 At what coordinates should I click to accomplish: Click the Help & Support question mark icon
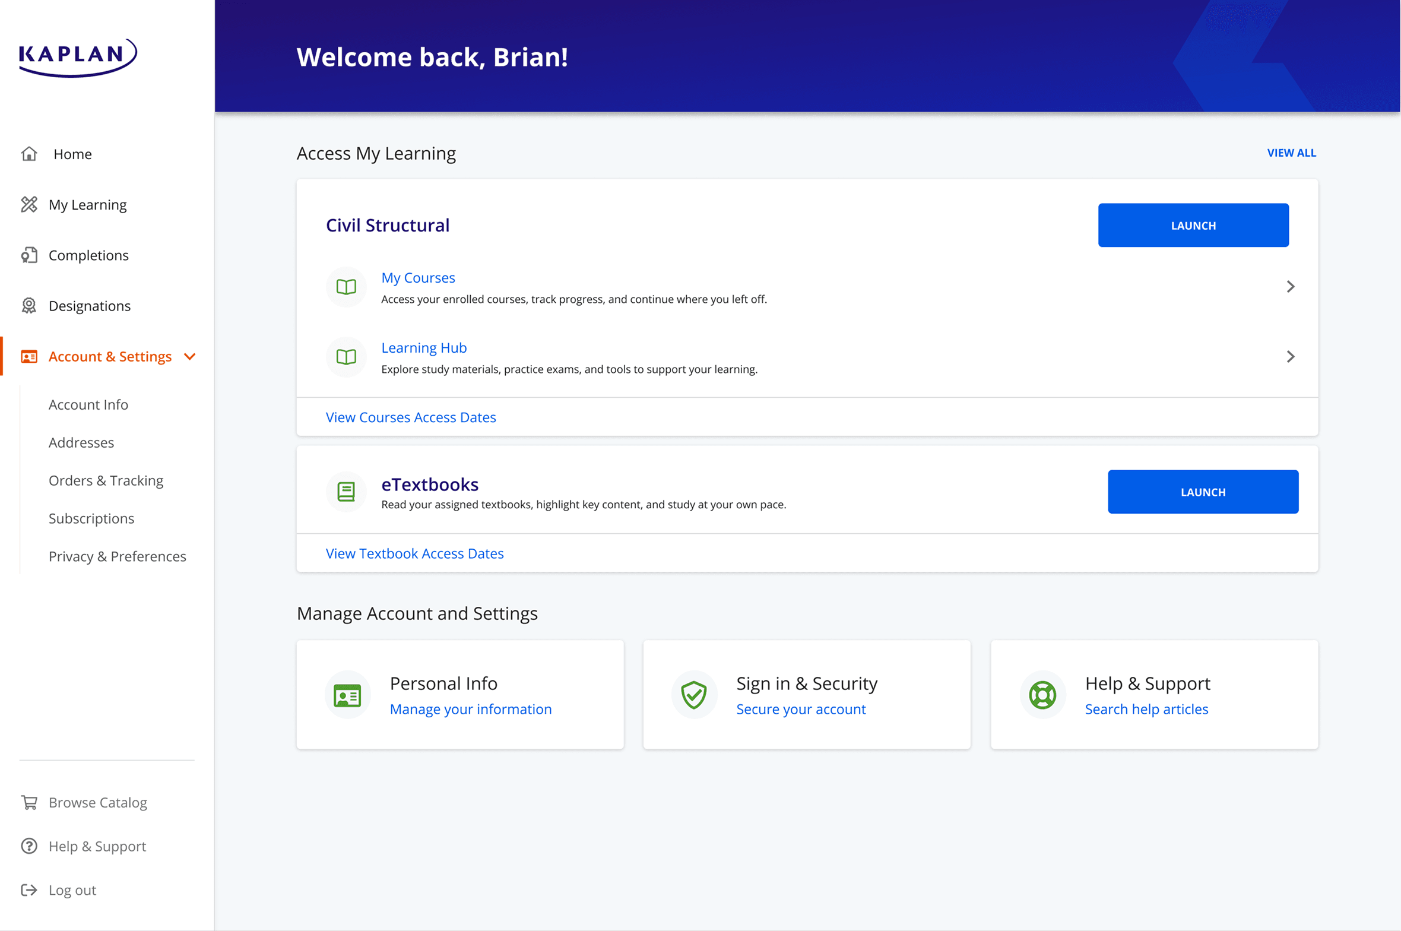point(29,846)
